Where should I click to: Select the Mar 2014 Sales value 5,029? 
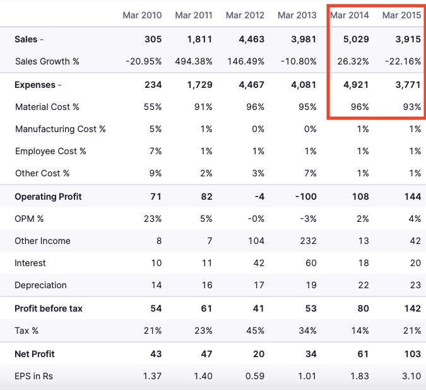pos(357,39)
